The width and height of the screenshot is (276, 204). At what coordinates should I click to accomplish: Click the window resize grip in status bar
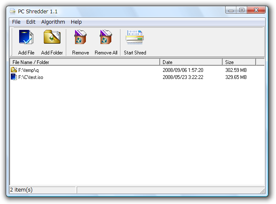(x=262, y=191)
